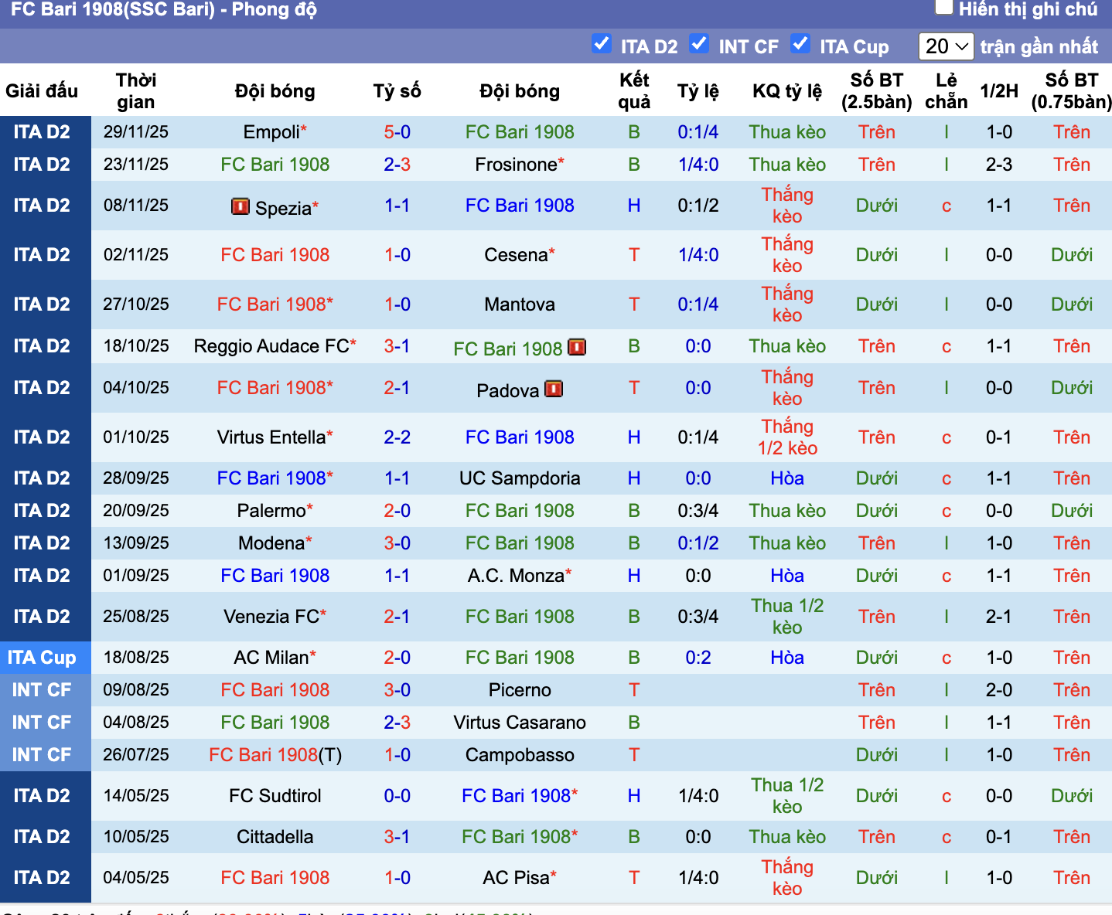Open the Empoli team link

pos(271,132)
